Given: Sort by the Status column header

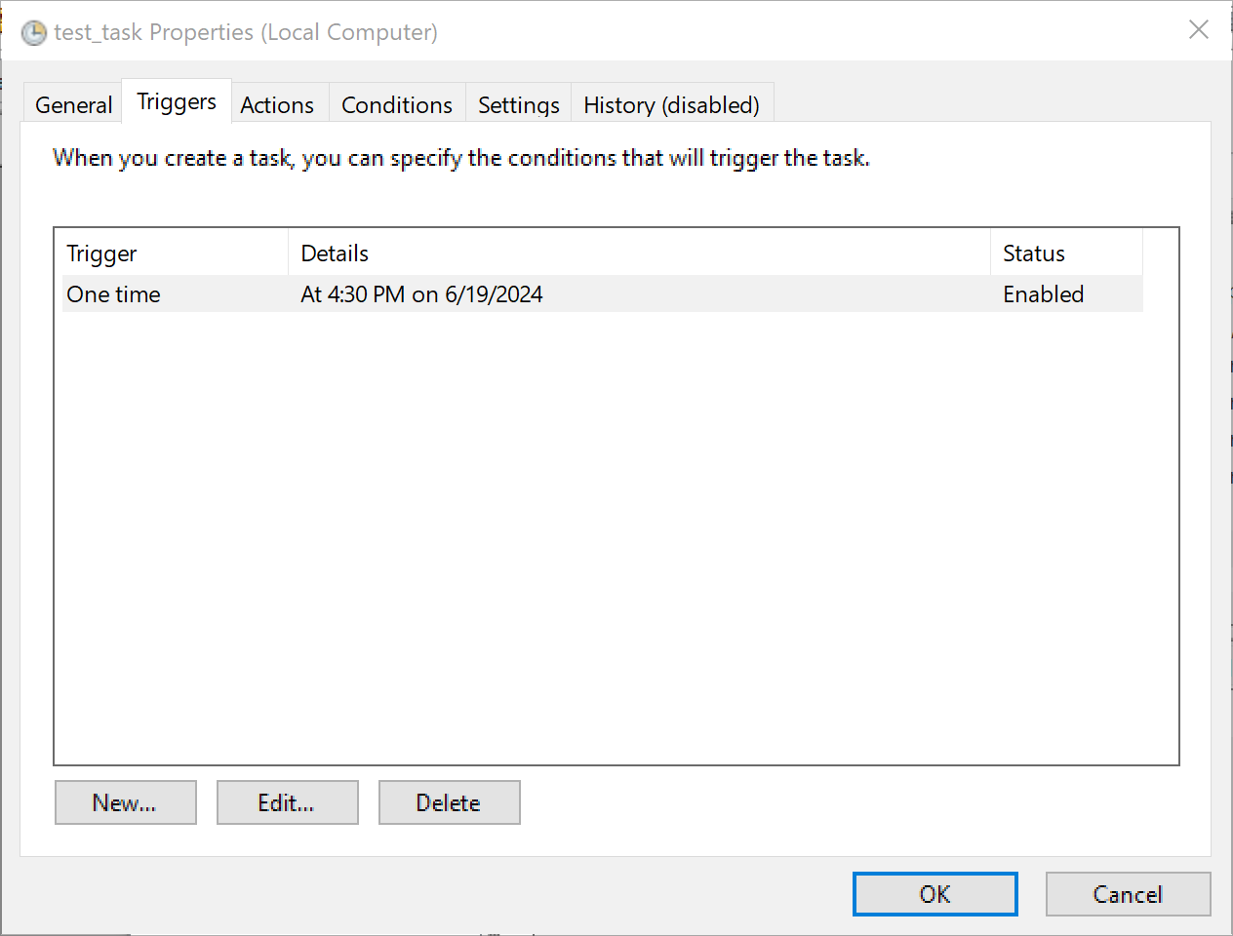Looking at the screenshot, I should pos(1067,253).
